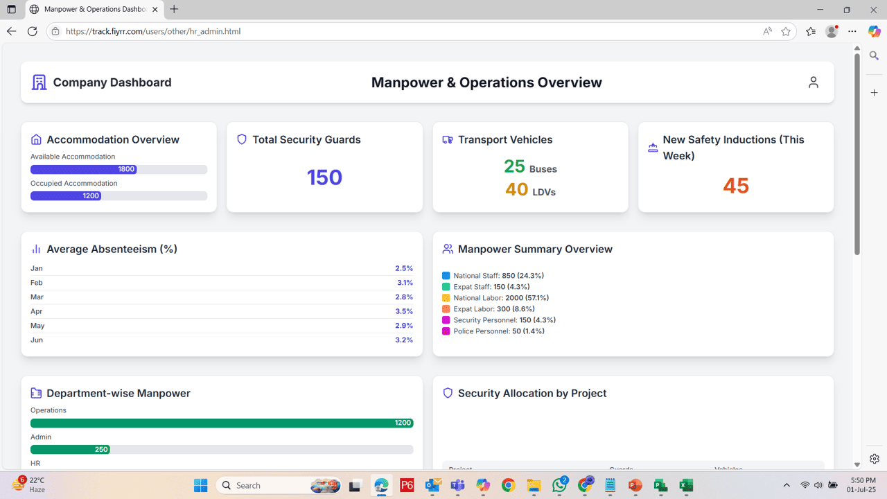This screenshot has width=887, height=499.
Task: Open Copilot from the browser toolbar
Action: pos(874,30)
